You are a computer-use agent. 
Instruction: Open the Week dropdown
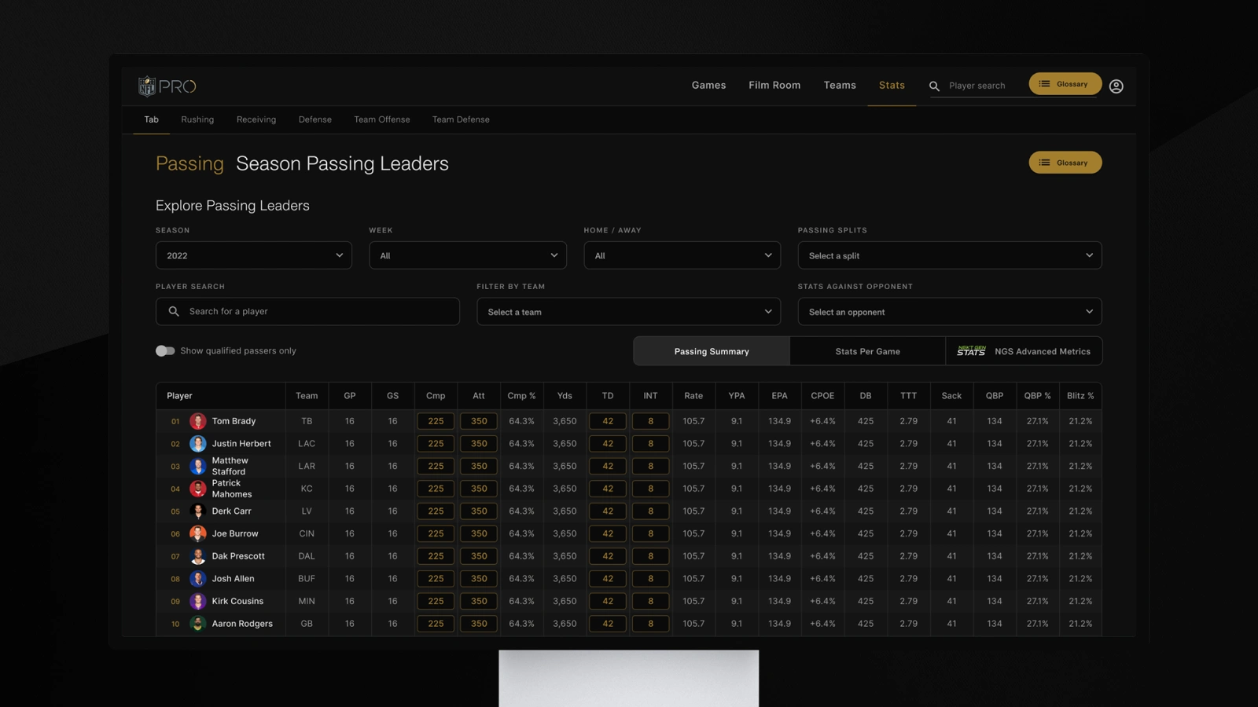[x=468, y=255]
